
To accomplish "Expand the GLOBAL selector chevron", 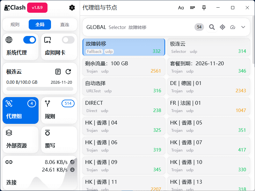I will pos(244,27).
